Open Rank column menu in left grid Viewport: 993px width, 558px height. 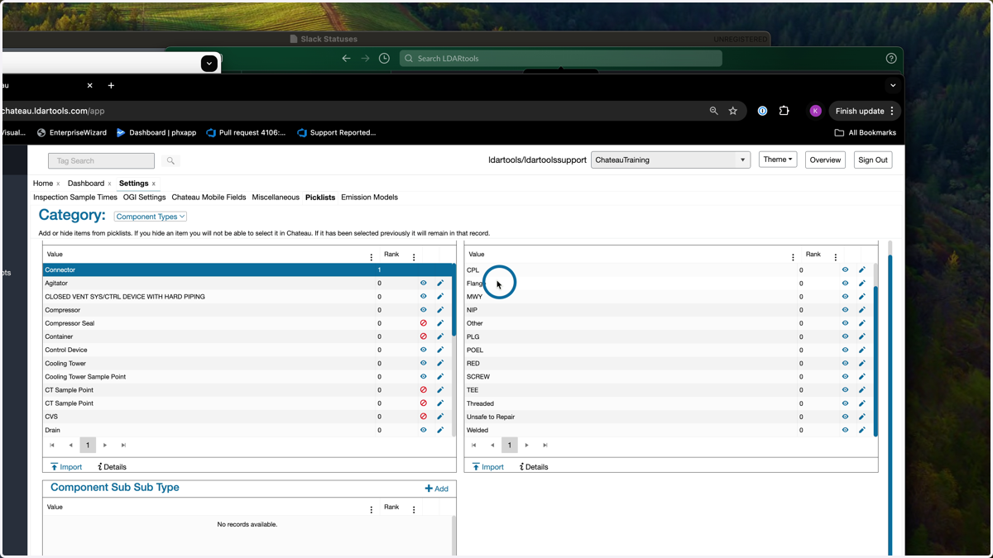click(414, 257)
